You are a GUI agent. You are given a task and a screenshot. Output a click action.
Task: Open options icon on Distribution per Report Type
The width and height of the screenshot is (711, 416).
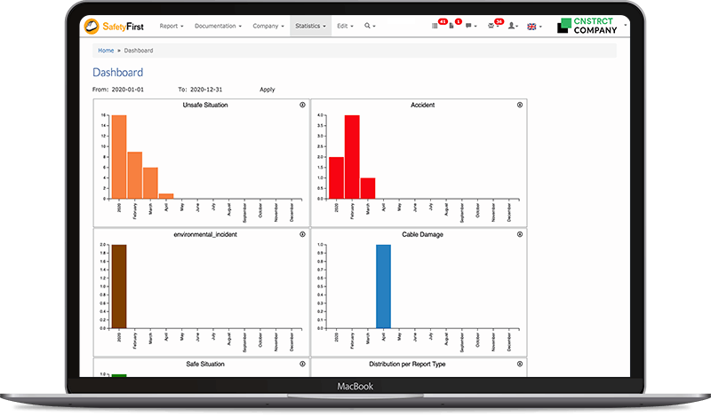[x=520, y=364]
